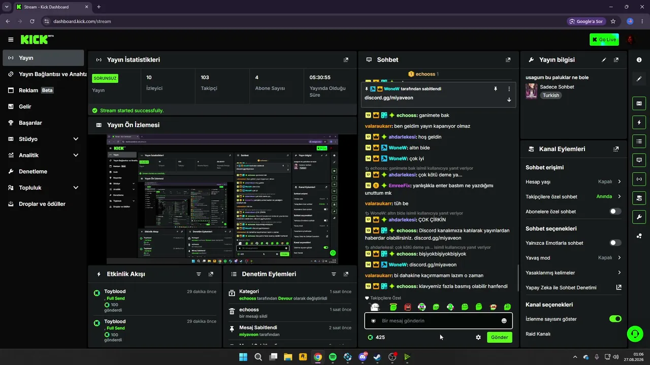Filter the Etkinlik Akışı feed

tap(199, 274)
